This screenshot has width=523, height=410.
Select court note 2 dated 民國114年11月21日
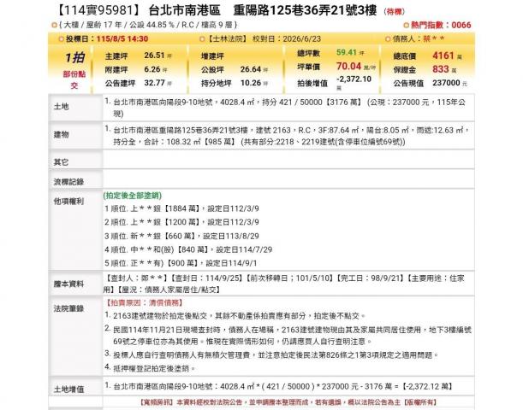click(x=288, y=336)
